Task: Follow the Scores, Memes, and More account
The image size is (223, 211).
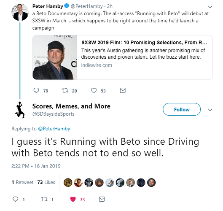Action: pyautogui.click(x=182, y=109)
